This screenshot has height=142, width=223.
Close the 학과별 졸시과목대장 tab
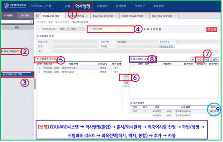146,16
